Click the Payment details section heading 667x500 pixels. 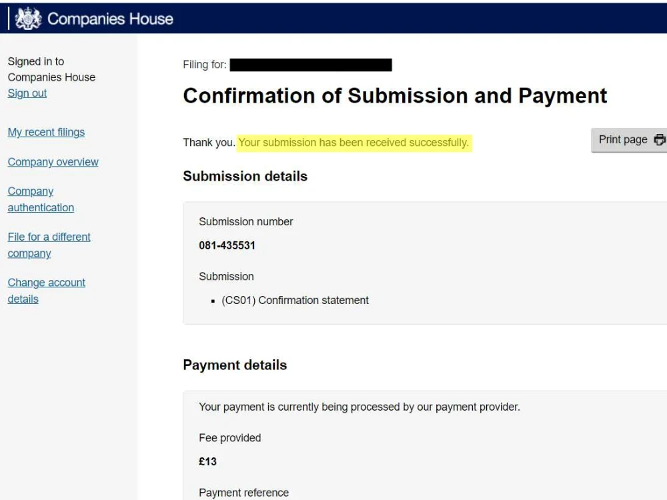(x=235, y=365)
